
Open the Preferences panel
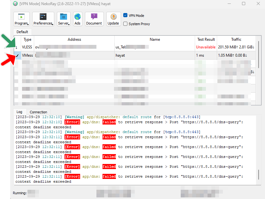click(x=42, y=18)
